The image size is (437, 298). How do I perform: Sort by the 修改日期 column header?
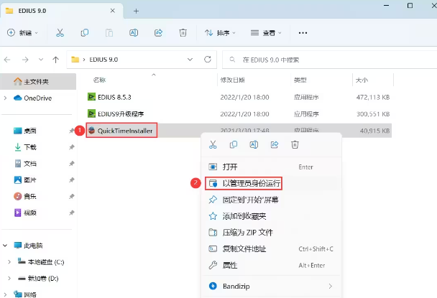point(232,80)
